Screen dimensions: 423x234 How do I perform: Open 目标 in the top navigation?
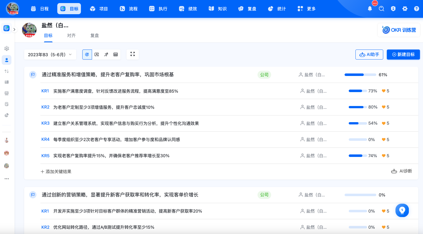click(69, 9)
